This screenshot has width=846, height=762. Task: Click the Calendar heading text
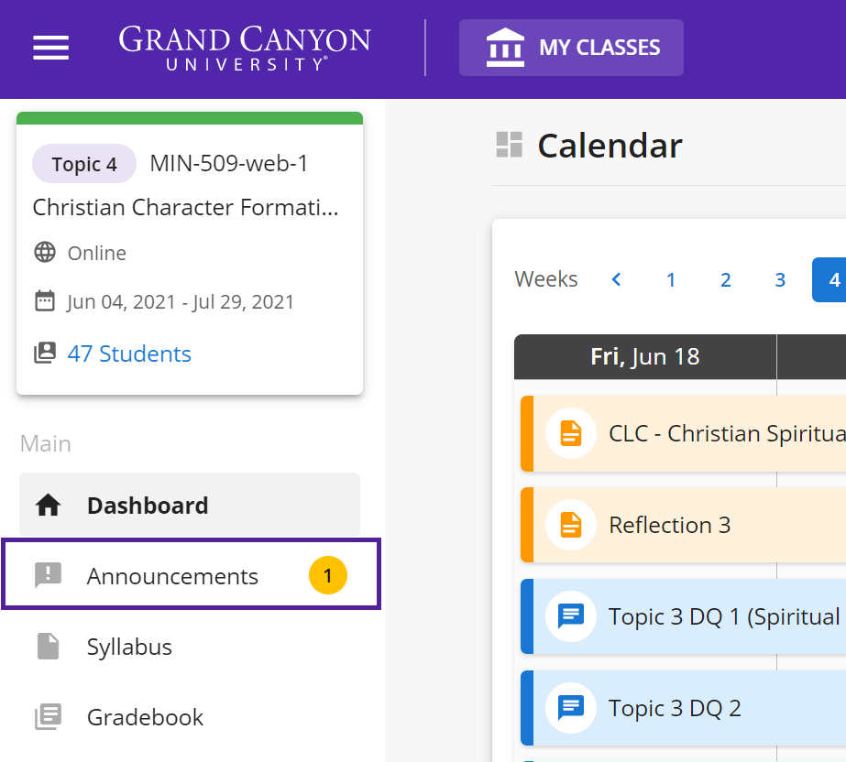tap(610, 146)
